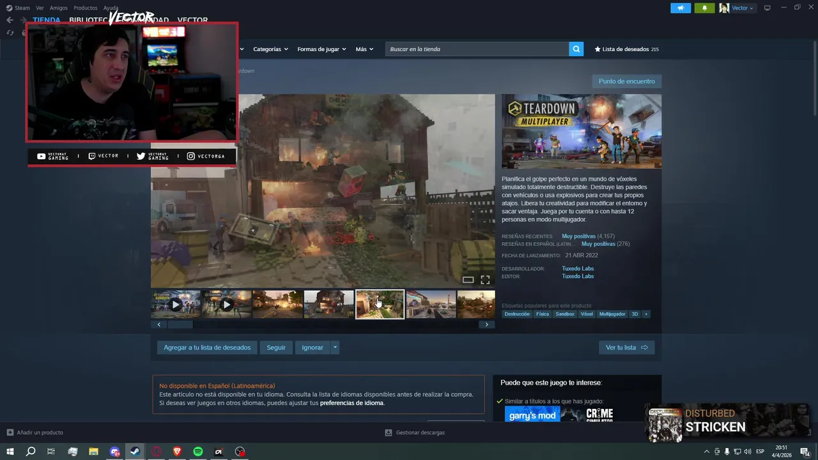Click the thumbnail strip scrollbar handle
Screen dimensions: 818x460
tap(180, 325)
